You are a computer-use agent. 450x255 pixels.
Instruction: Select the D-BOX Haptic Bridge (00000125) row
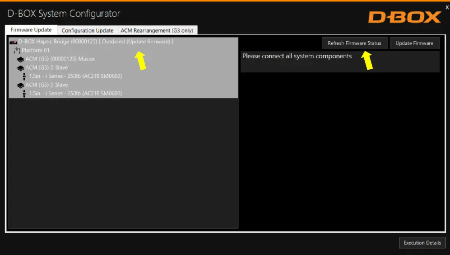[123, 42]
